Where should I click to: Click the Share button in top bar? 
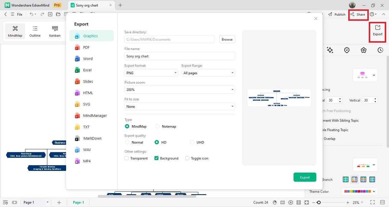tap(358, 14)
